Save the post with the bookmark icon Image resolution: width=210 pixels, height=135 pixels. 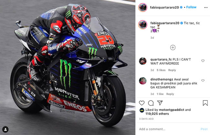click(205, 103)
